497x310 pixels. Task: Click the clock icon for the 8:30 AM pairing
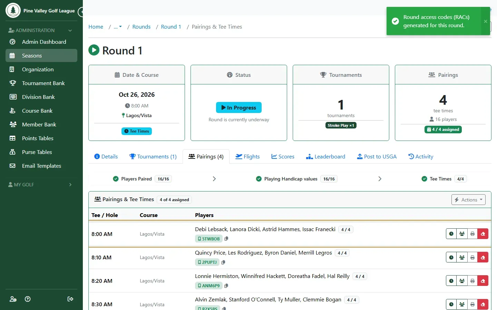[451, 304]
